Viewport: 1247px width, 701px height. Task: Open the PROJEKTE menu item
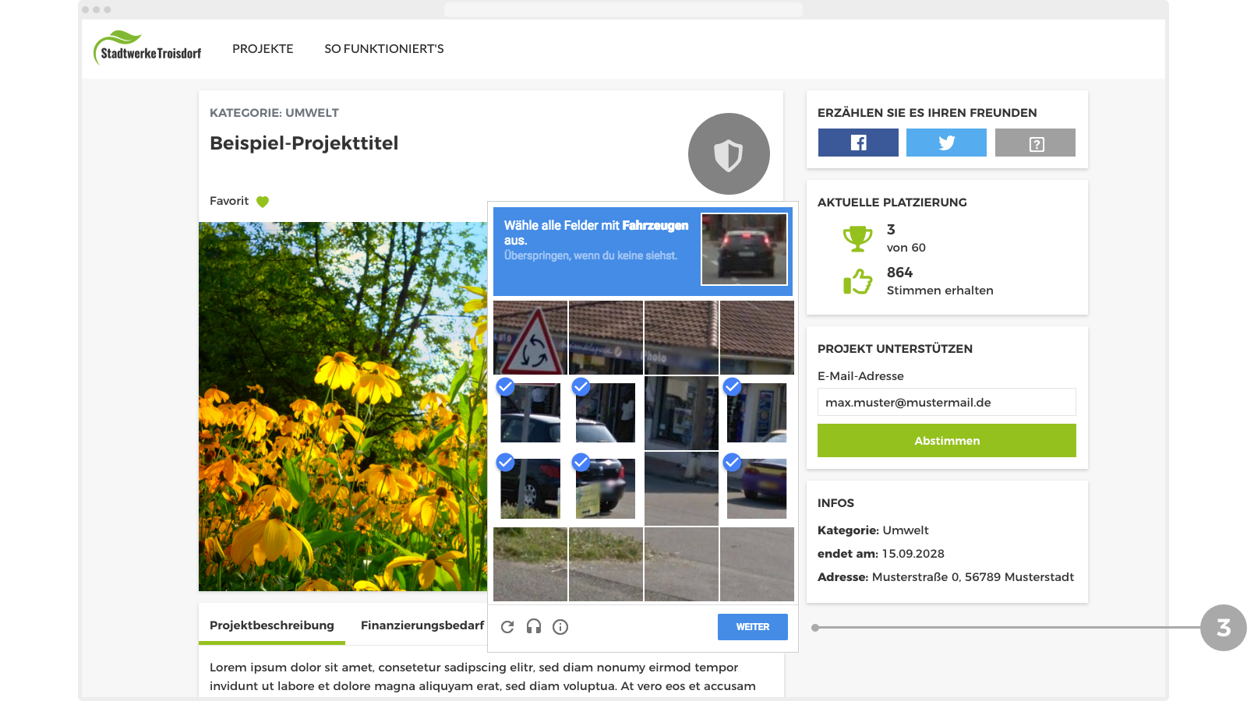click(263, 48)
